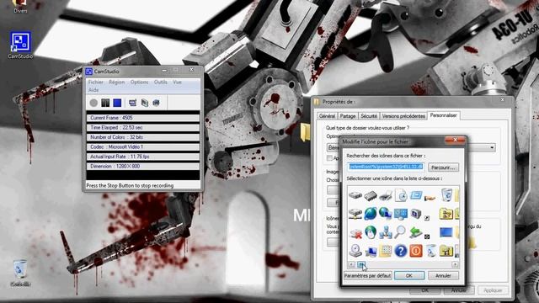539x303 pixels.
Task: Open the Aide menu in CamStudio
Action: (x=93, y=90)
